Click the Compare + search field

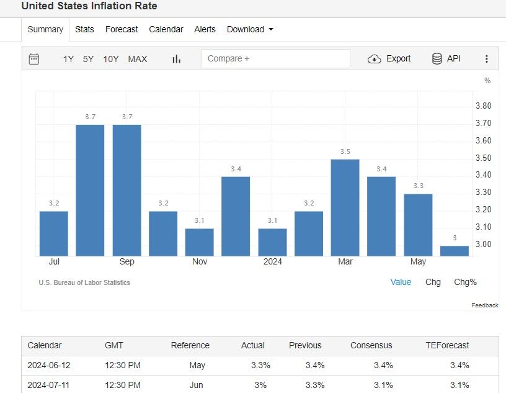(276, 59)
